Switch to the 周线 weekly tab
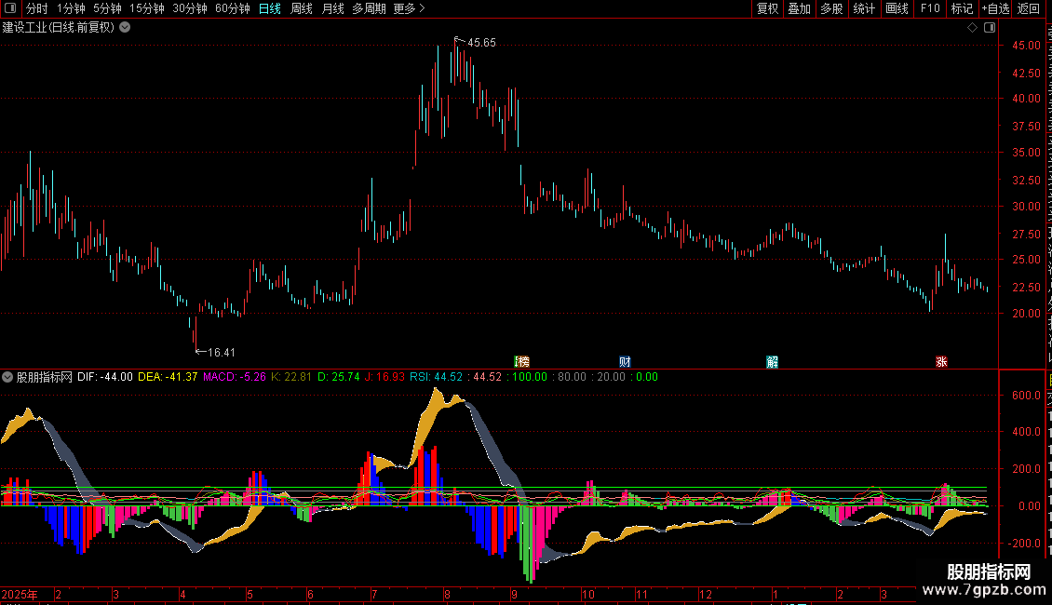1052x605 pixels. 302,8
